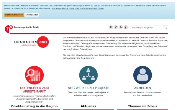This screenshot has width=177, height=110.
Task: Click paragraph starting 'Sie möchten als Arbeitgeber/in'
Action: 115,57
